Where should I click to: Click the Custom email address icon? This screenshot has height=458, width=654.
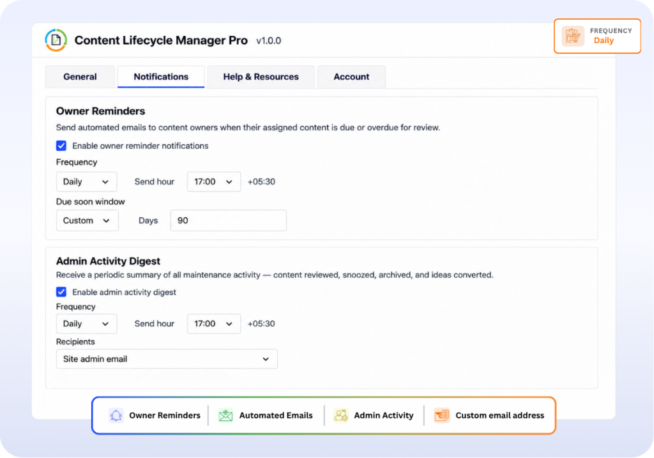[442, 415]
